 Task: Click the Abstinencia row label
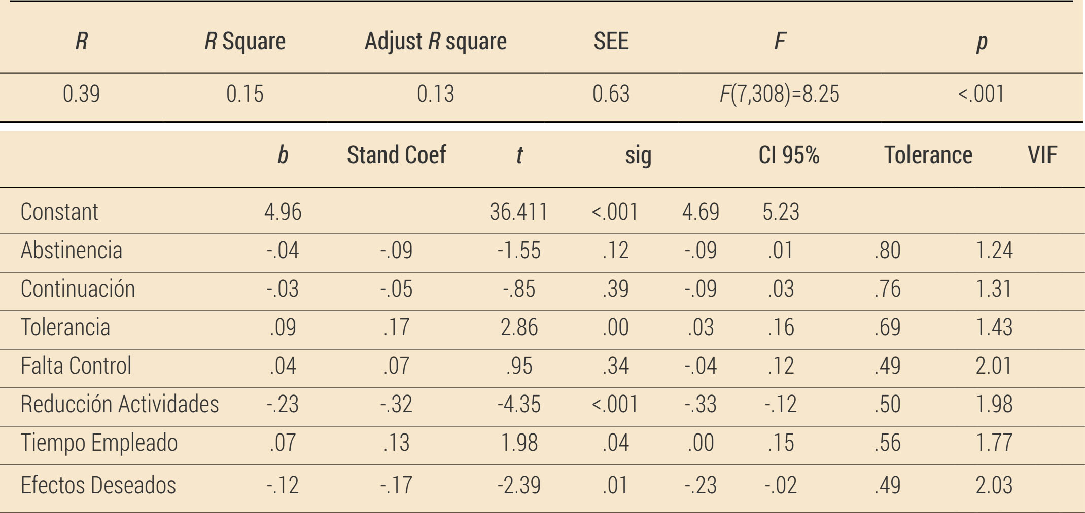(72, 250)
